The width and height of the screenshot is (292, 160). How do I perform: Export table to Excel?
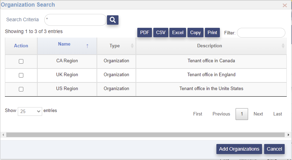tap(178, 32)
